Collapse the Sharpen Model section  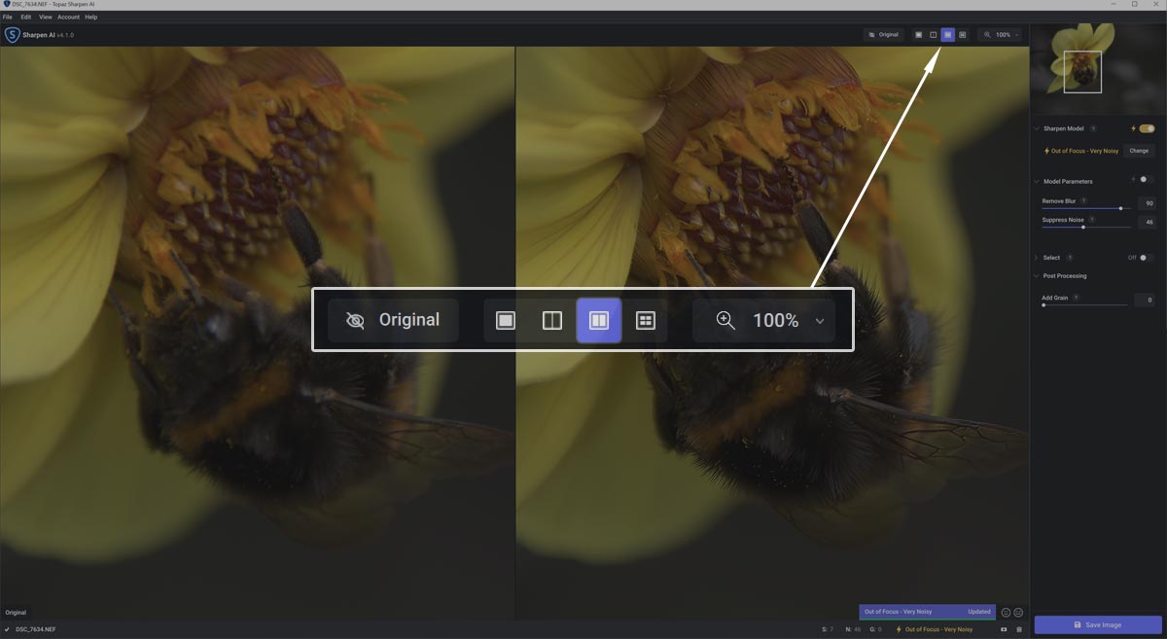coord(1035,127)
